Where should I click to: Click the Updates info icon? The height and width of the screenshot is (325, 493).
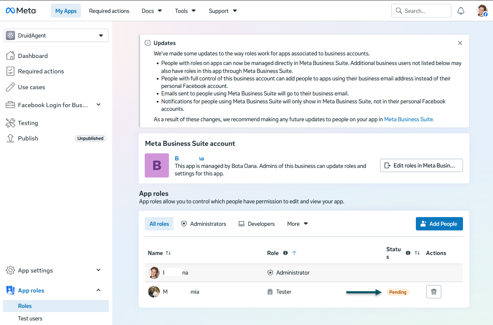[x=148, y=43]
